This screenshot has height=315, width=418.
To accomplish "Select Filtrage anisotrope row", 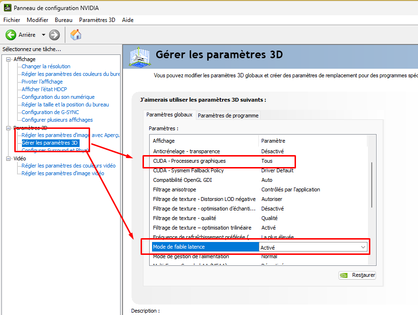I will click(259, 189).
